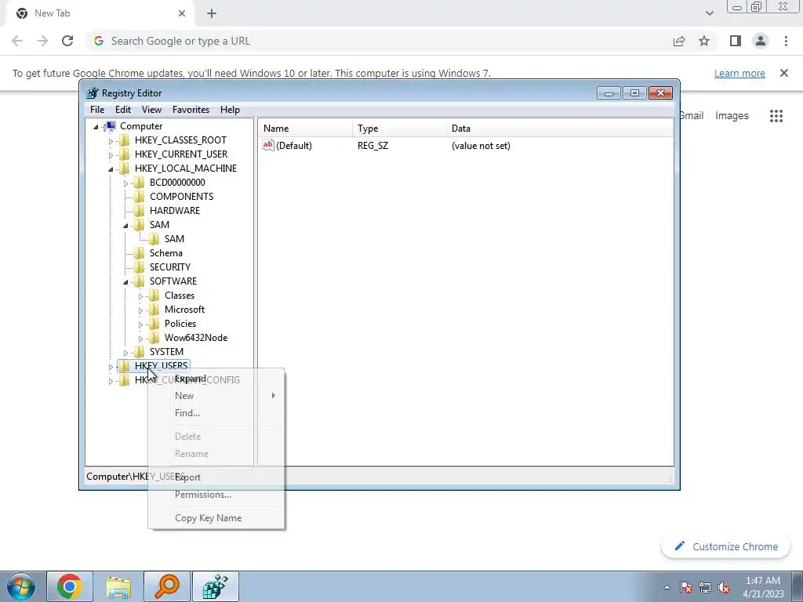Click the HARDWARE key folder icon
This screenshot has width=803, height=602.
pos(140,211)
